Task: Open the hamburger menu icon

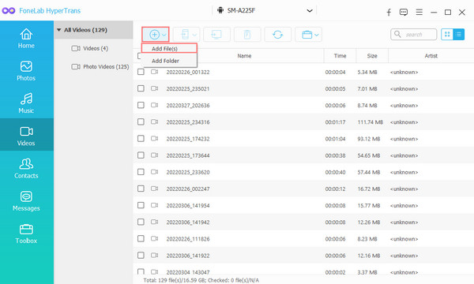Action: pos(419,12)
